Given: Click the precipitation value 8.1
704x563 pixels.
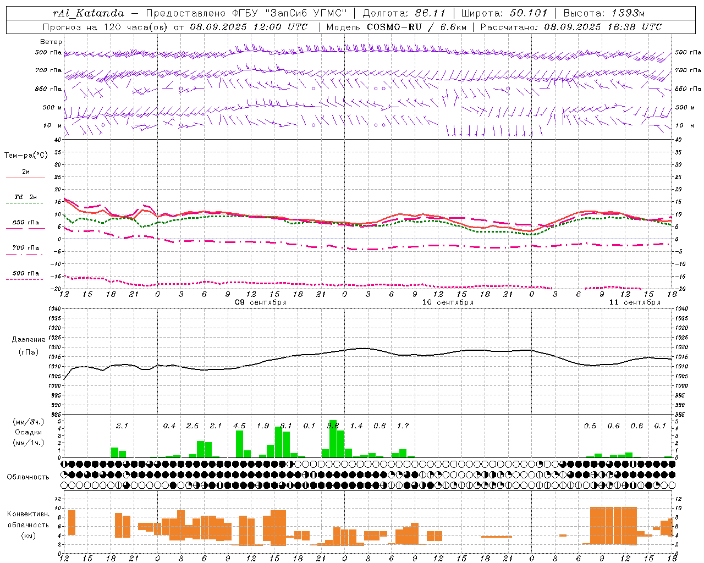Looking at the screenshot, I should [x=286, y=426].
